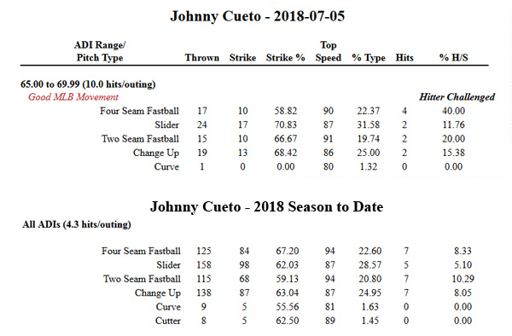Click the Good MLB Movement red label
512x336 pixels.
[73, 97]
